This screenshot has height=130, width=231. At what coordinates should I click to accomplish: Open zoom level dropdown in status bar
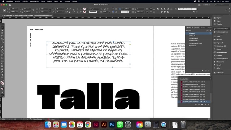(7, 119)
